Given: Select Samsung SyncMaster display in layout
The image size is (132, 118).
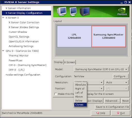Looking at the screenshot, I should [109, 36].
